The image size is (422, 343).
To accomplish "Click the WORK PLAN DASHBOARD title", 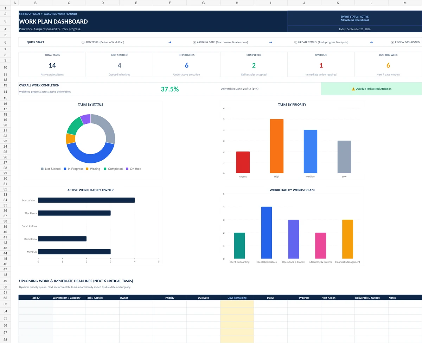I will coord(53,21).
